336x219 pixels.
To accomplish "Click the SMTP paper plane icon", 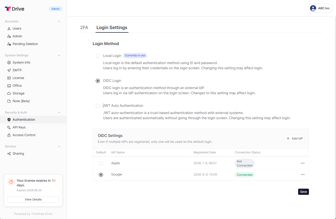I will [x=9, y=70].
